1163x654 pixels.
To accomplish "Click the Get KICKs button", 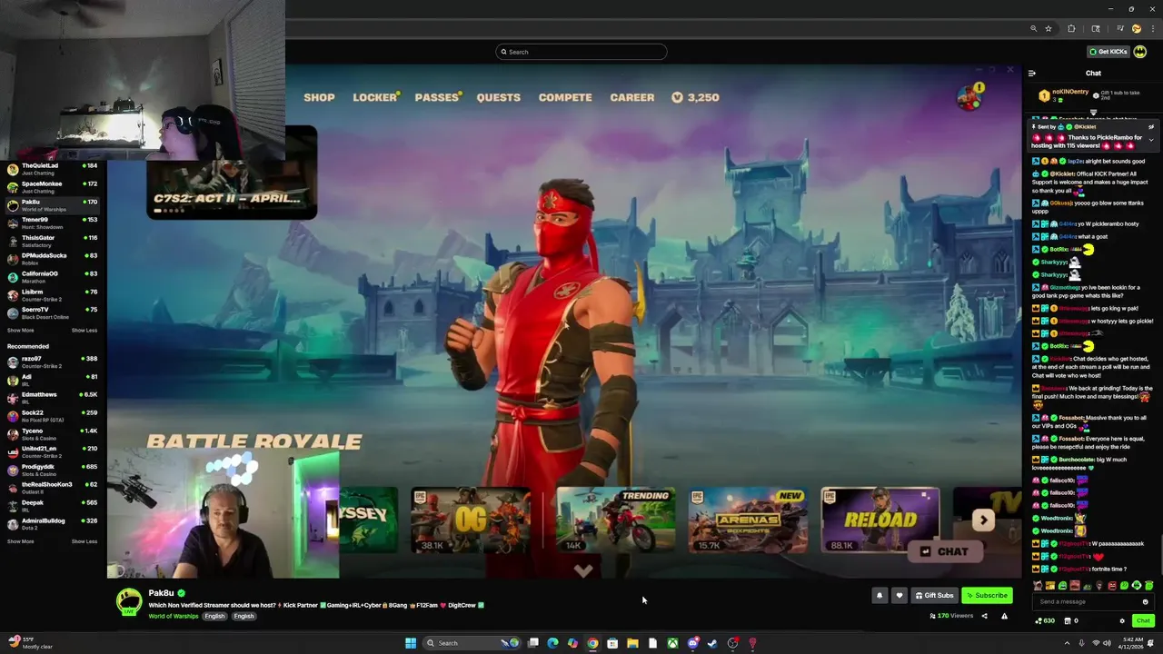I will 1108,52.
